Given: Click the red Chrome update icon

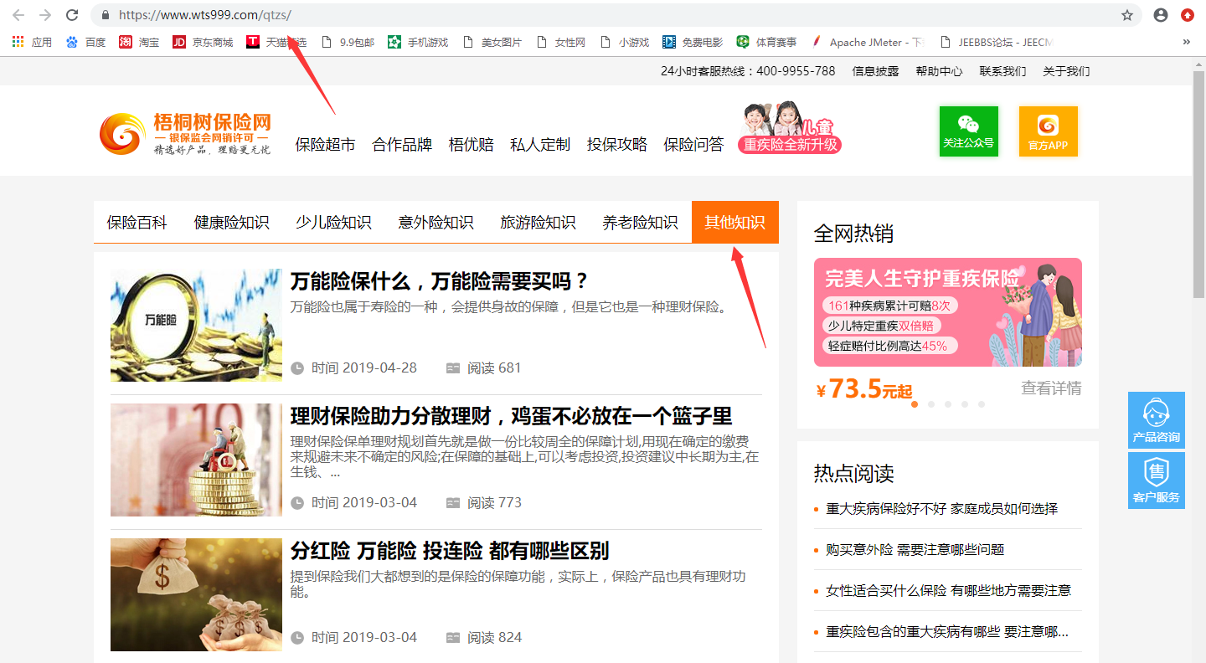Looking at the screenshot, I should coord(1188,15).
